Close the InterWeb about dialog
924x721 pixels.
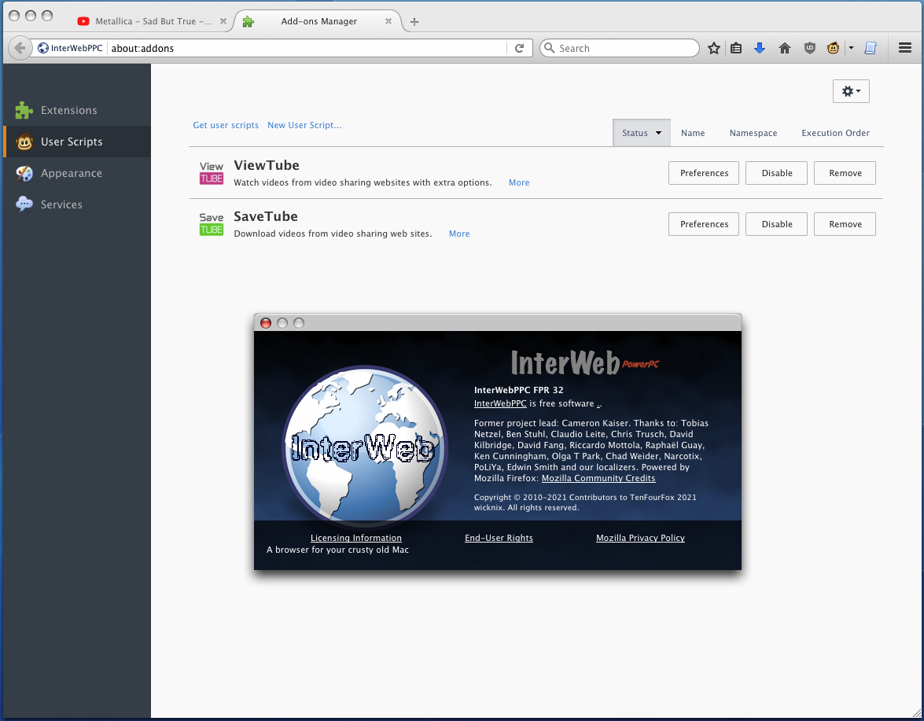[266, 323]
